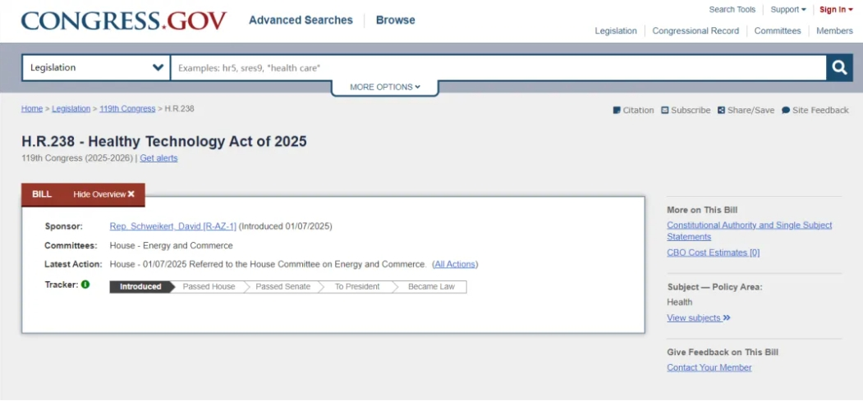The width and height of the screenshot is (863, 401).
Task: Go to Advanced Searches
Action: pyautogui.click(x=301, y=21)
